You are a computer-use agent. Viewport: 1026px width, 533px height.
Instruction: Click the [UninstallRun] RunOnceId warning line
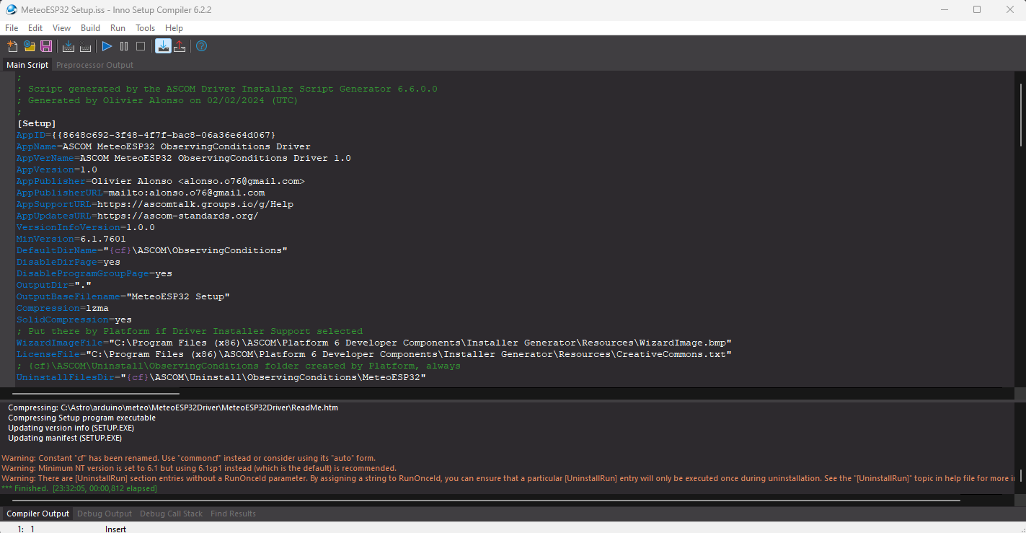tap(509, 478)
